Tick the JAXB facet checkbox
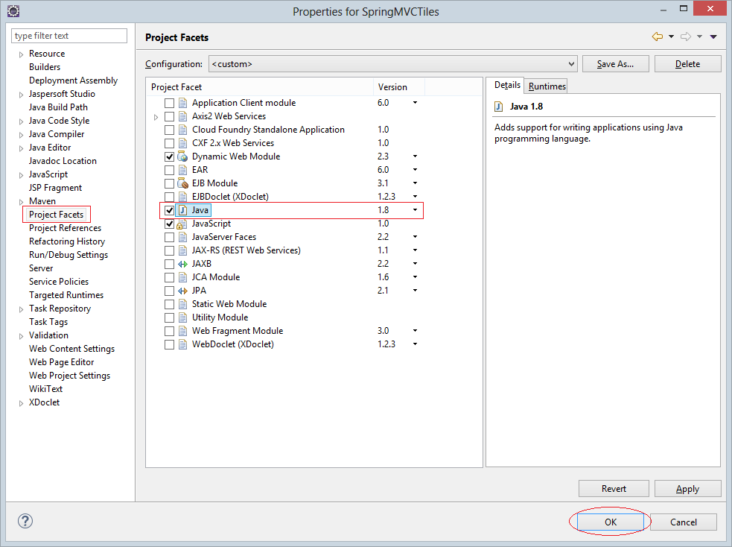This screenshot has width=732, height=547. pos(170,265)
